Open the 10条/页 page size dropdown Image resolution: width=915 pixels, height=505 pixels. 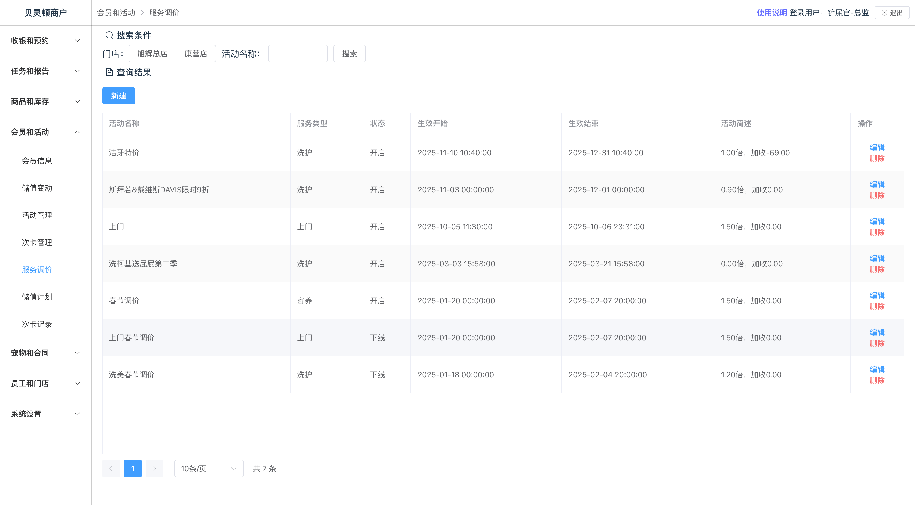209,469
